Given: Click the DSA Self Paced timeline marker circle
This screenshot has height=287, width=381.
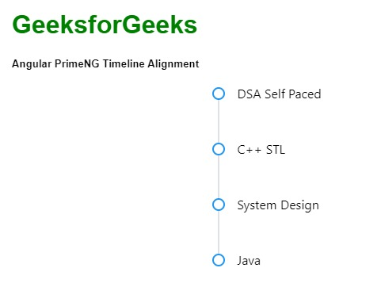Looking at the screenshot, I should (219, 94).
